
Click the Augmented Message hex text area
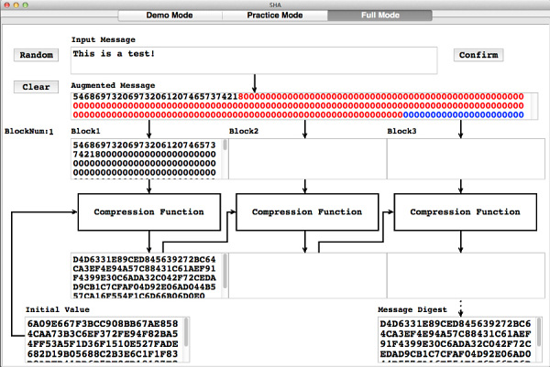293,105
